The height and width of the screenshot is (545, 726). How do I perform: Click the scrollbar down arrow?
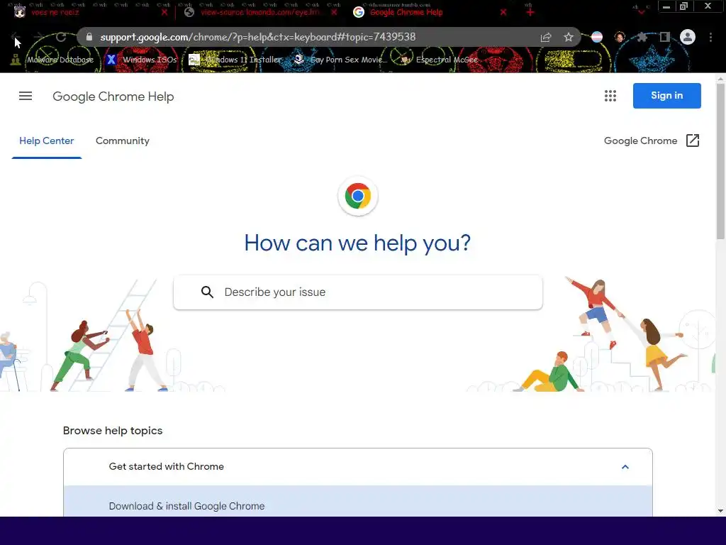[x=720, y=511]
